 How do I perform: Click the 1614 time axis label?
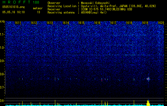tap(66, 23)
